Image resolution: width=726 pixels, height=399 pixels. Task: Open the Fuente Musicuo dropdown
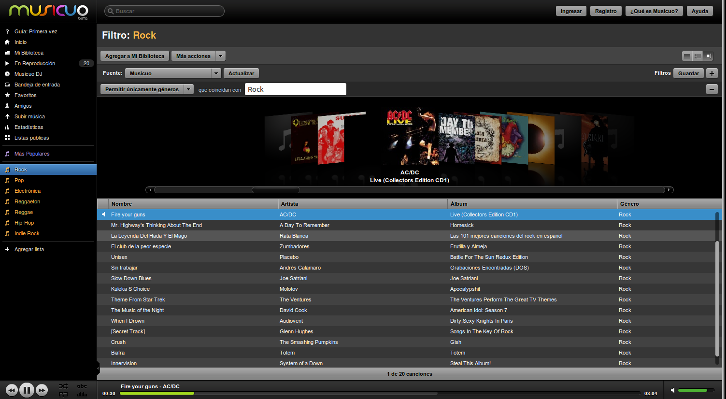173,73
